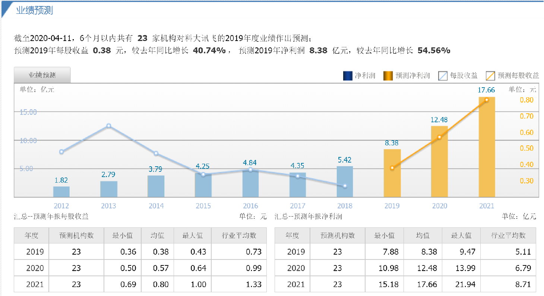This screenshot has width=544, height=296.
Task: Click the 预测每股收益 legend label
Action: tap(518, 76)
